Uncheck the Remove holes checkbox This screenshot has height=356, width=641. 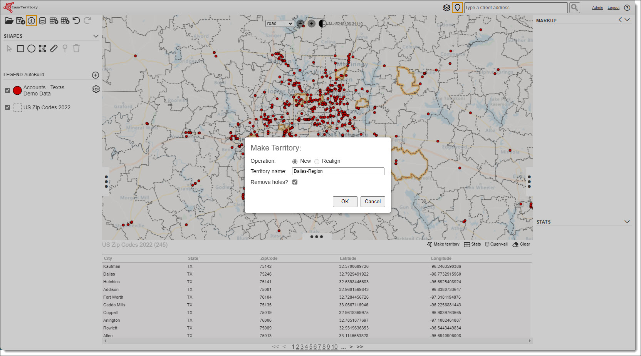point(295,182)
